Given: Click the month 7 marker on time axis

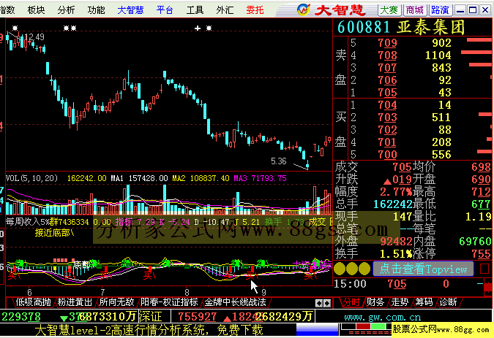Looking at the screenshot, I should click(x=102, y=292).
